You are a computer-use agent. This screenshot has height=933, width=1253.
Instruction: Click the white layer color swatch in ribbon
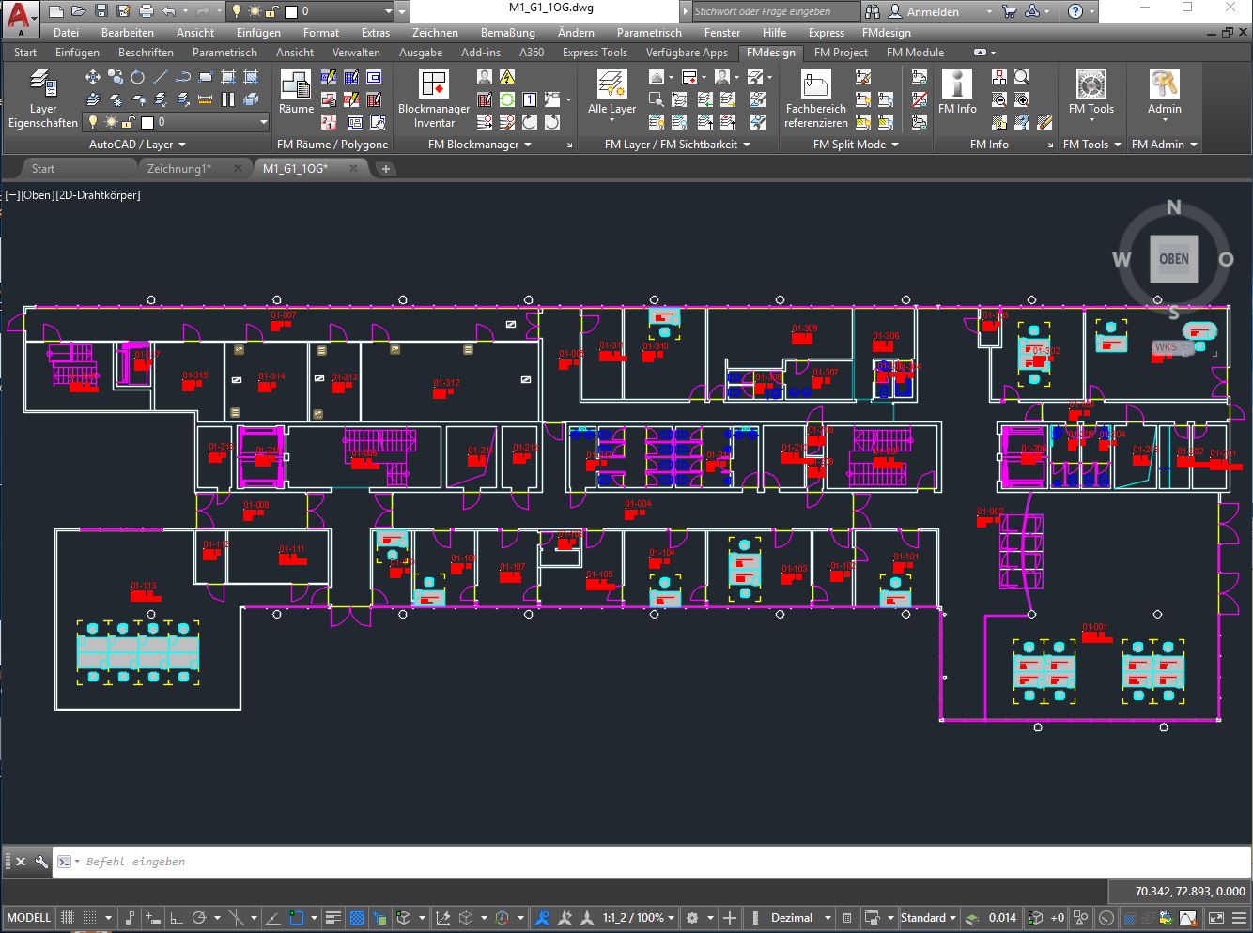tap(147, 122)
